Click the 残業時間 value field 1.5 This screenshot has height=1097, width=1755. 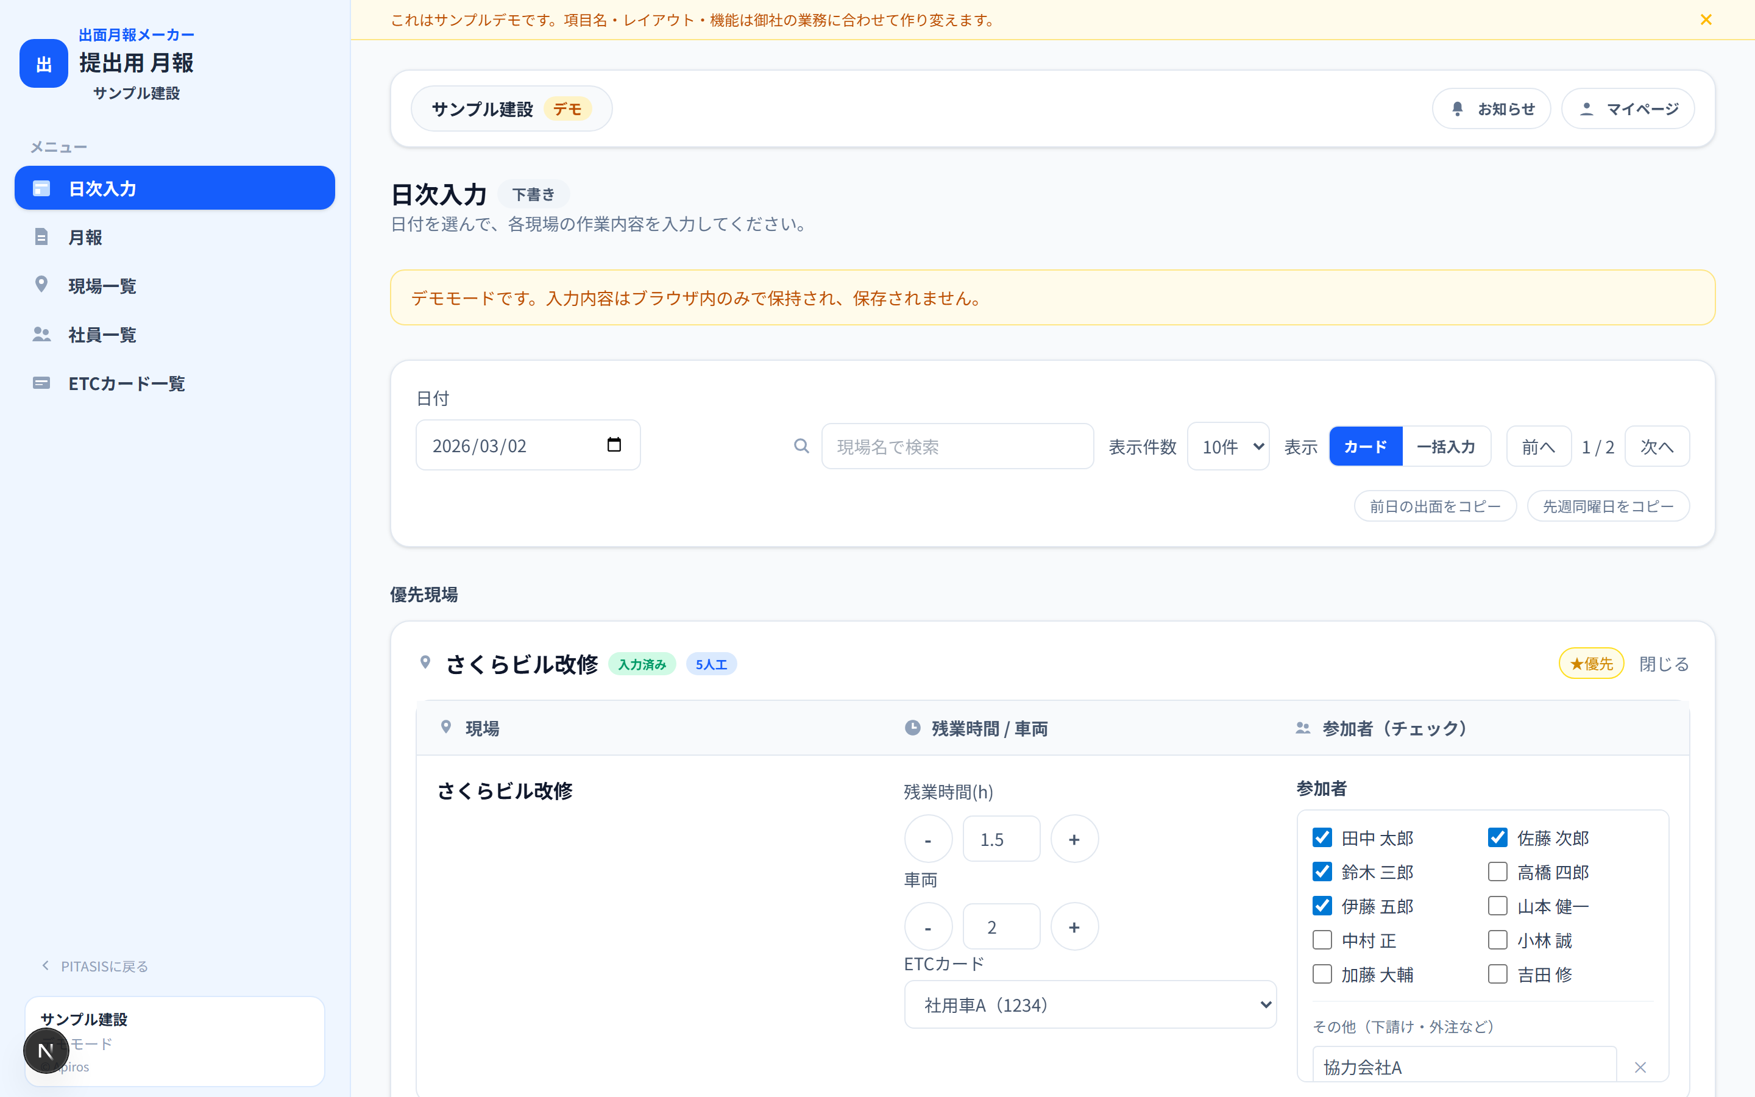[x=1001, y=839]
